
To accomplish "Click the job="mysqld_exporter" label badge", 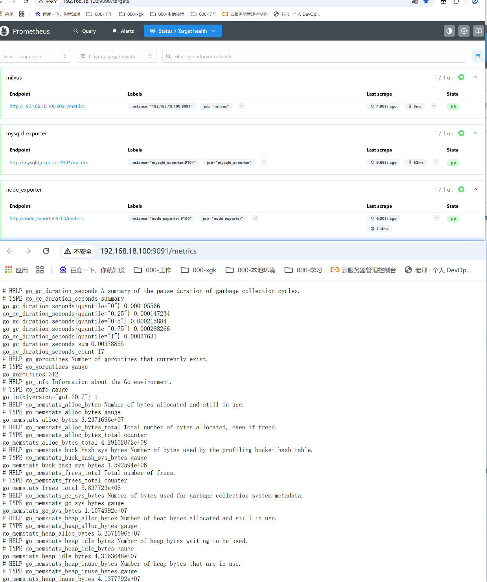I will pyautogui.click(x=229, y=162).
